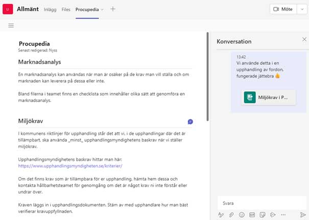Switch to the Files tab

[x=66, y=10]
